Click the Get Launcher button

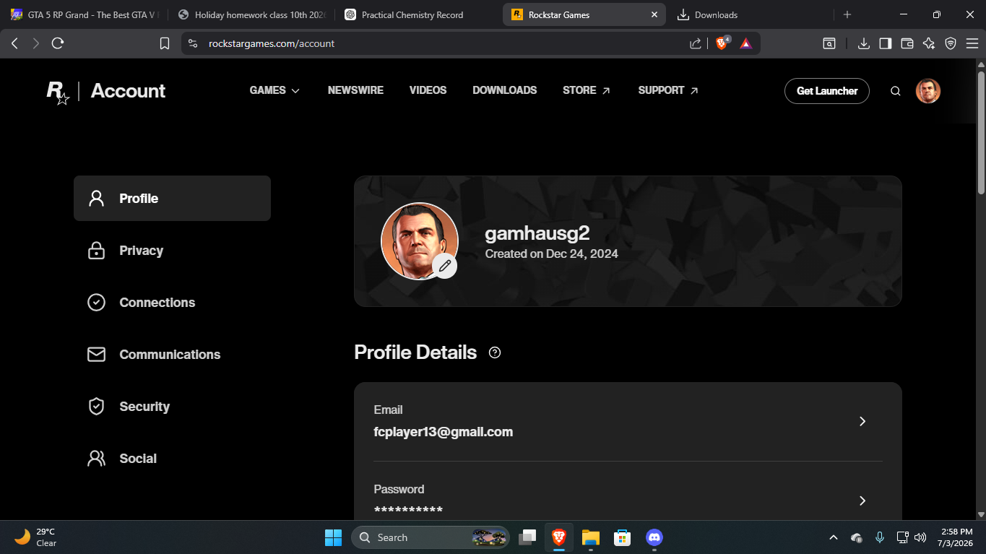pyautogui.click(x=827, y=91)
